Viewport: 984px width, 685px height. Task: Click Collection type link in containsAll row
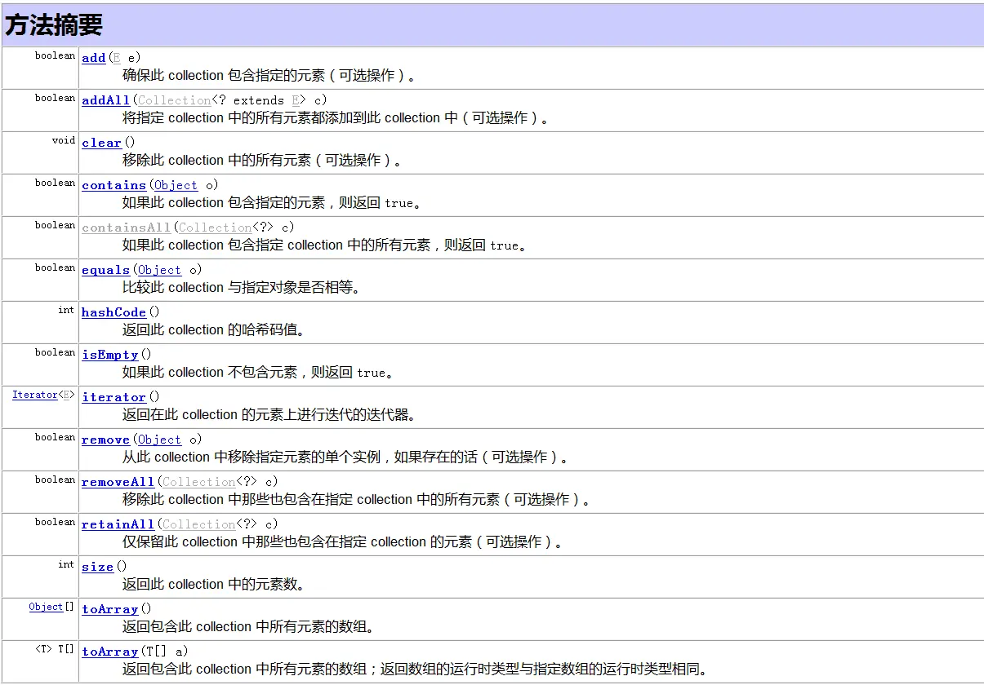tap(215, 228)
